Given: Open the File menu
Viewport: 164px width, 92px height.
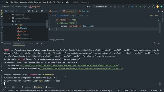Looking at the screenshot, I should coord(7,2).
